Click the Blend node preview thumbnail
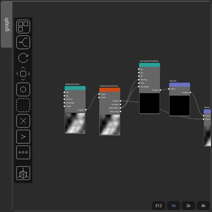212x212 pixels. pyautogui.click(x=207, y=136)
